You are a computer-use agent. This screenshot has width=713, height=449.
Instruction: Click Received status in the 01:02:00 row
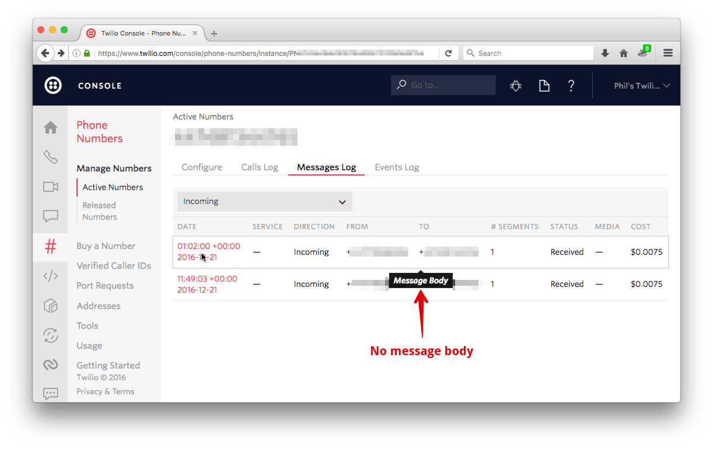[x=567, y=252]
